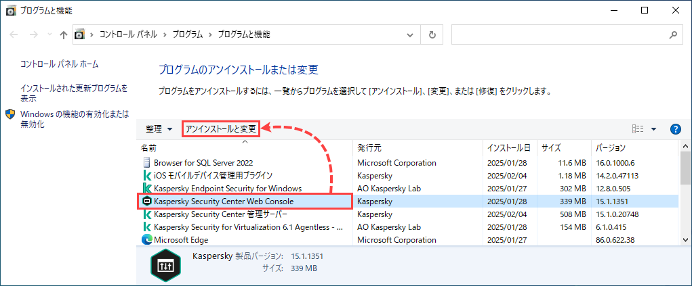
Task: Click the Microsoft Edge icon
Action: (x=146, y=240)
